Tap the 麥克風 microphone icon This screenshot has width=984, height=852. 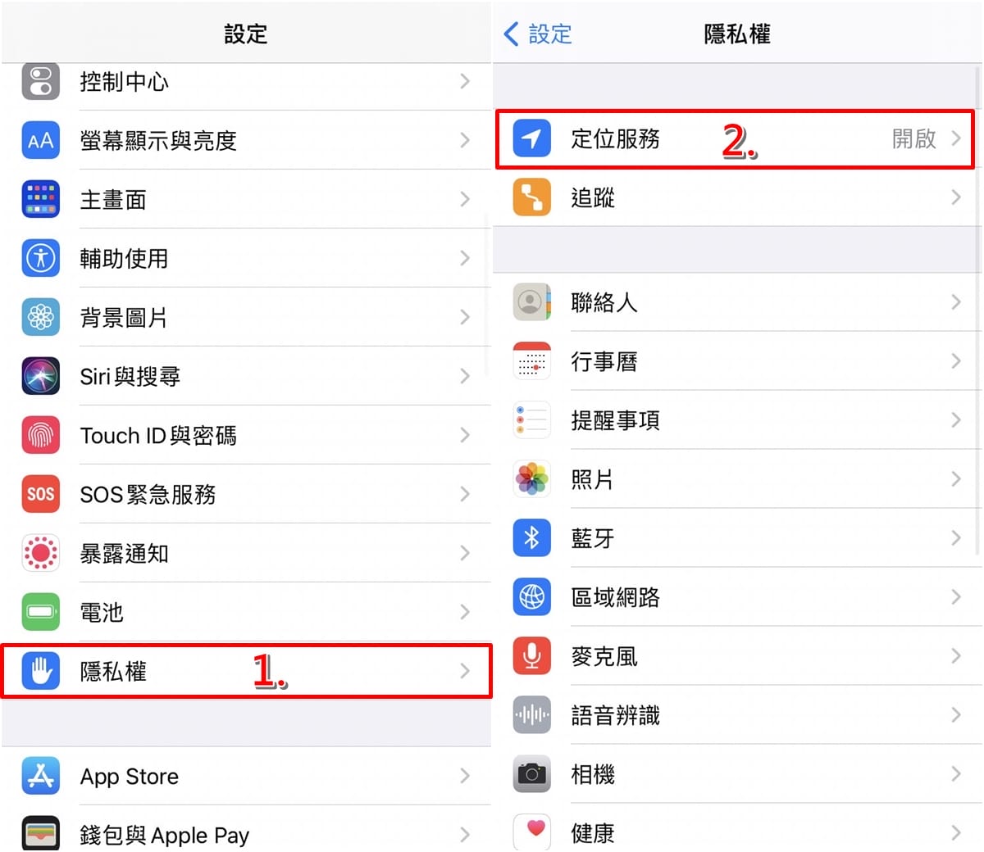(x=531, y=656)
